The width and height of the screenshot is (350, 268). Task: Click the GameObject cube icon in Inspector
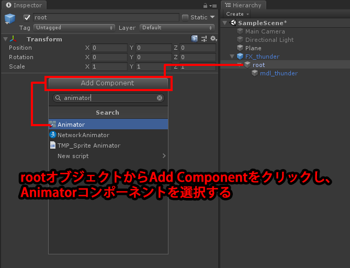pyautogui.click(x=10, y=18)
